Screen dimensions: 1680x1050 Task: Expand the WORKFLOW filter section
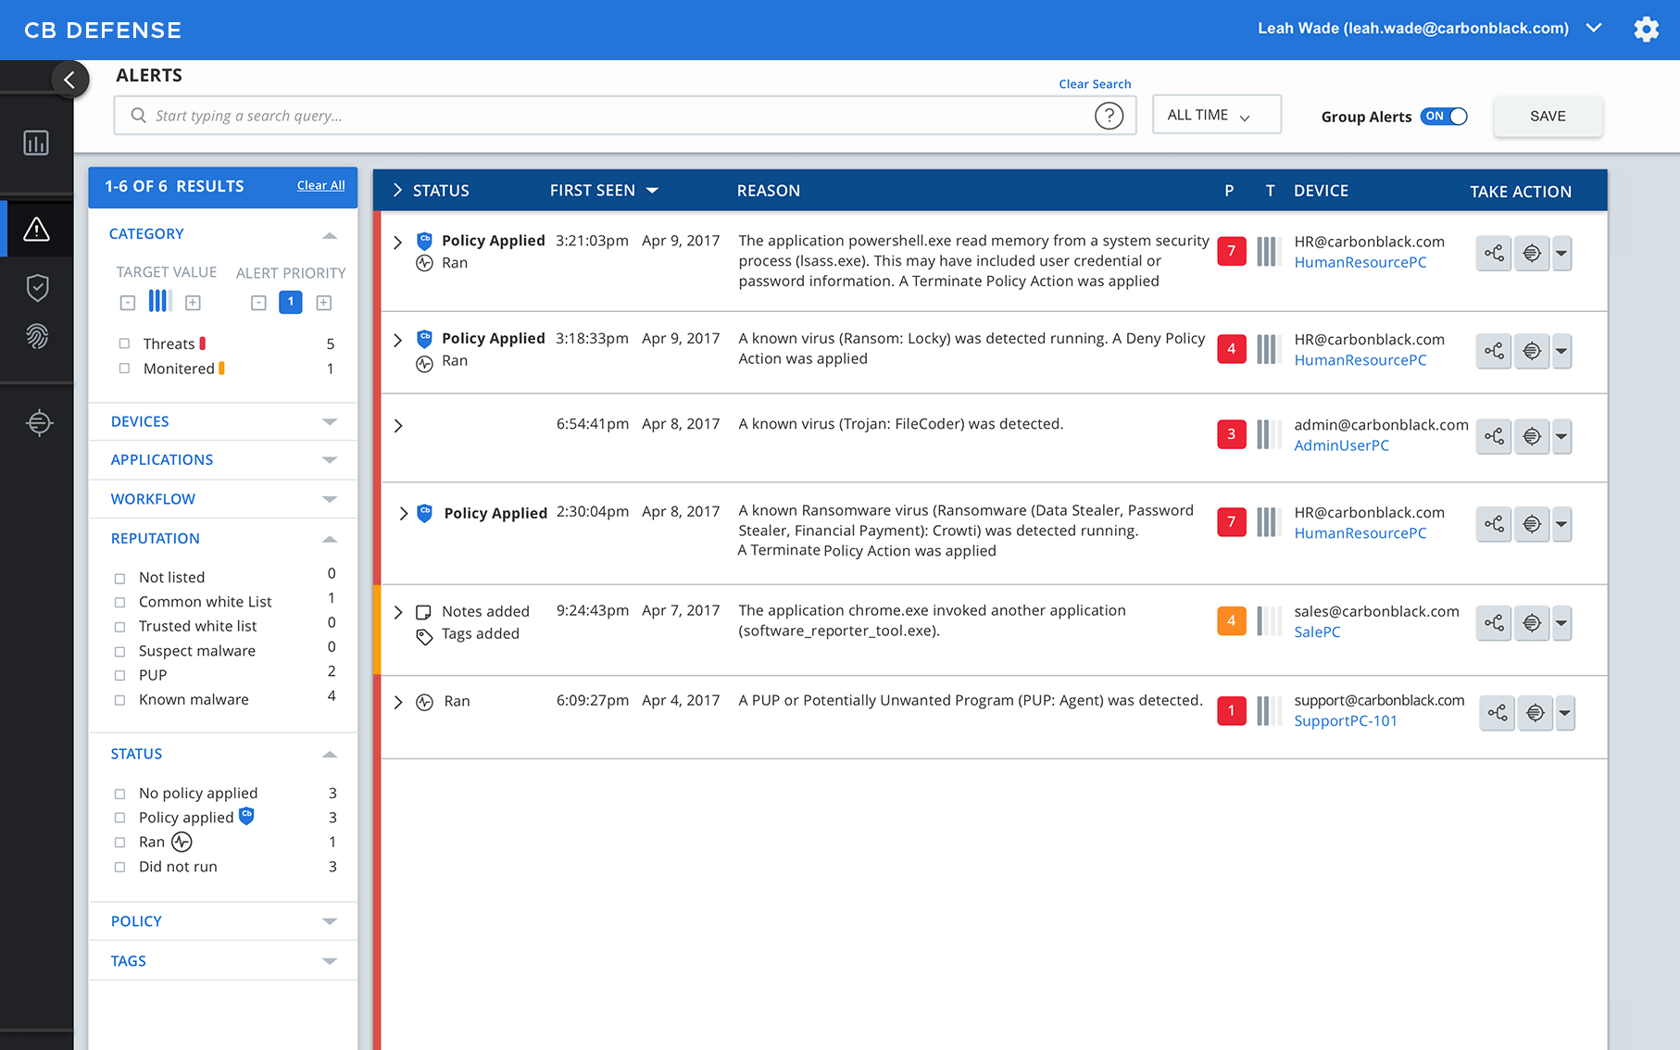[x=329, y=500]
